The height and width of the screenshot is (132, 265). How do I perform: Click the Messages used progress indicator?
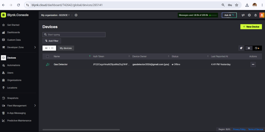coord(198,15)
